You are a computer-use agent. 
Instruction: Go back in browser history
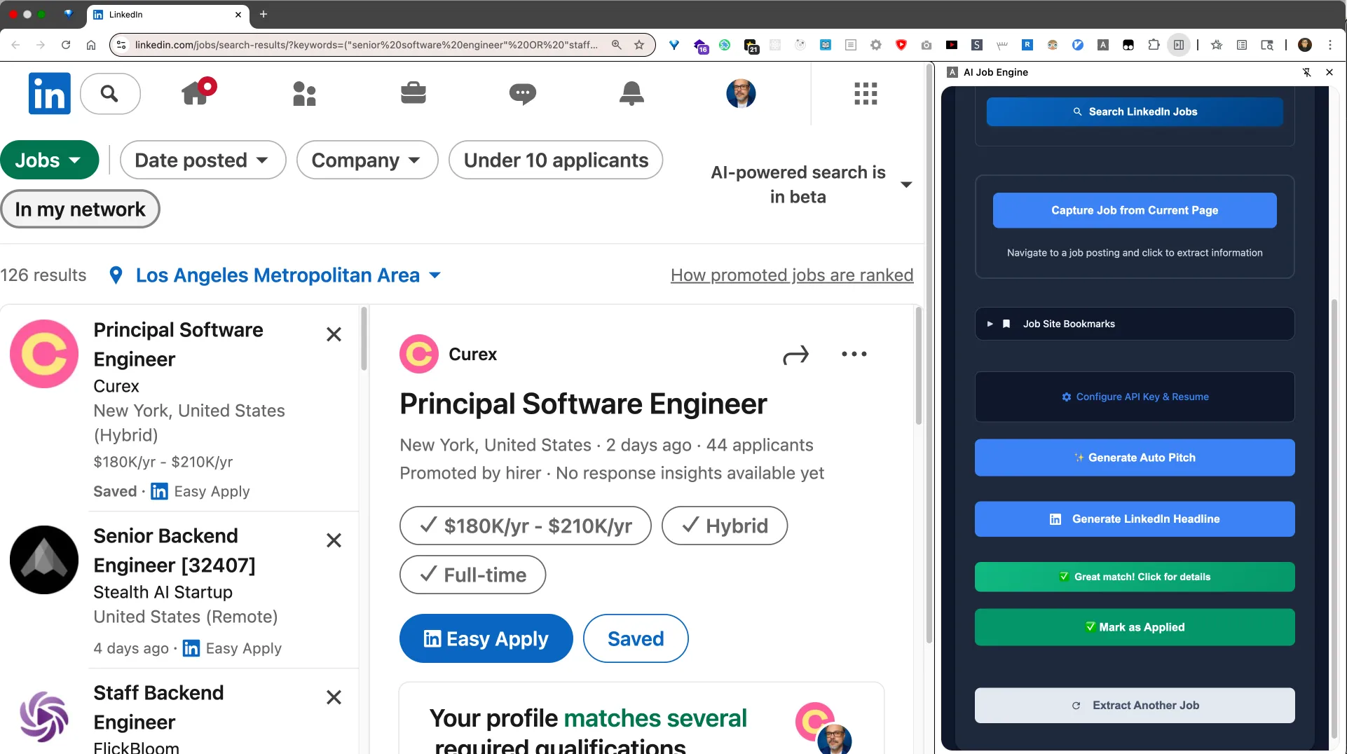pyautogui.click(x=15, y=45)
